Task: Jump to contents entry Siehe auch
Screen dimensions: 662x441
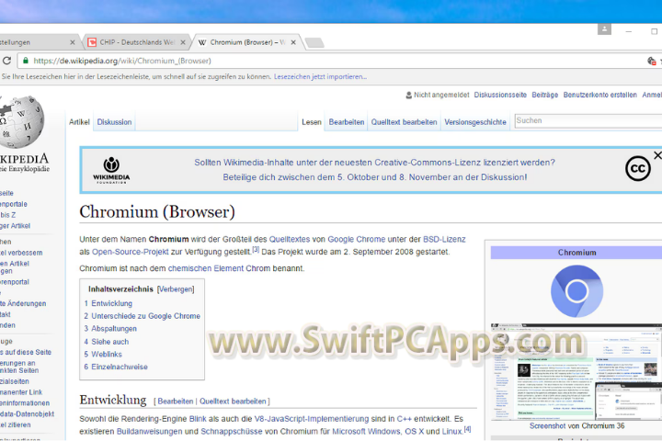Action: click(x=107, y=342)
